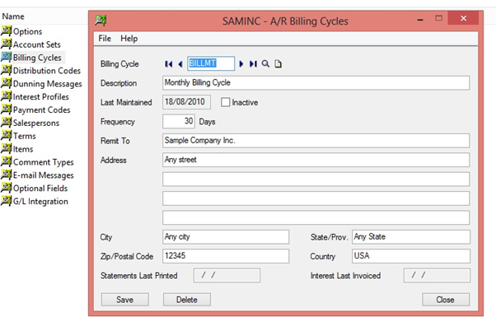Select the 'Options' text label
The height and width of the screenshot is (317, 496).
point(27,31)
